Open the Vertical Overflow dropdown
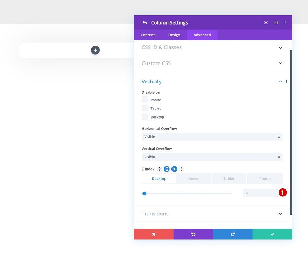 [x=212, y=156]
